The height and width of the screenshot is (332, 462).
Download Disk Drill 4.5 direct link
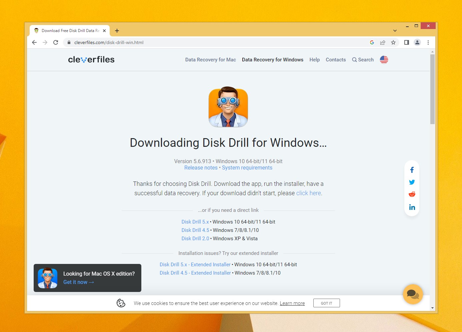pos(195,230)
